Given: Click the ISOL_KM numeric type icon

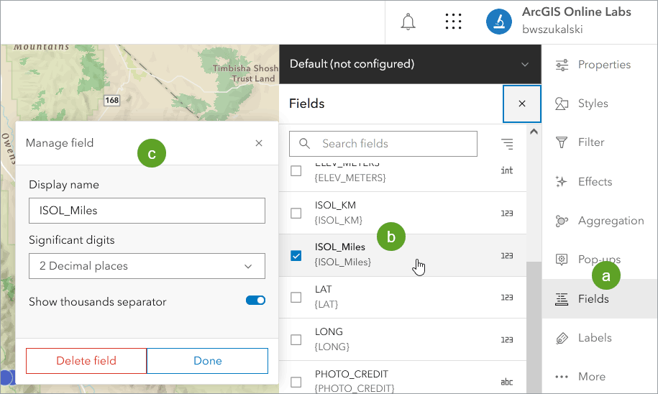Looking at the screenshot, I should [507, 213].
